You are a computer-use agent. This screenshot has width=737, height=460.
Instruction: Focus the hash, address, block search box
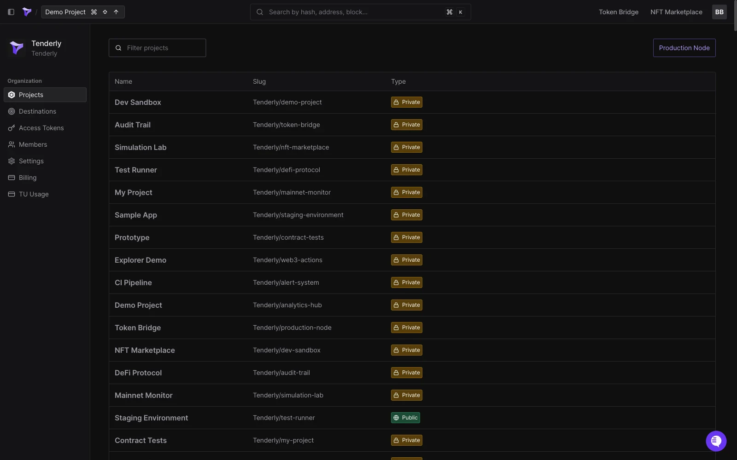coord(360,12)
